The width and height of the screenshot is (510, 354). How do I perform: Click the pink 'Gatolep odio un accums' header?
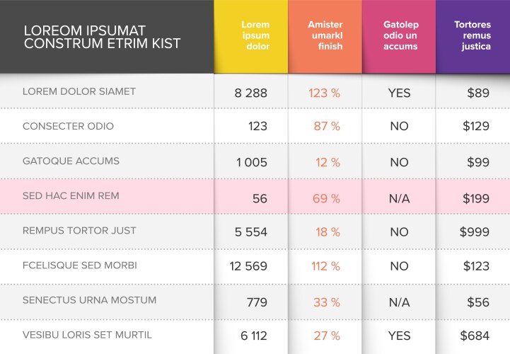(399, 35)
